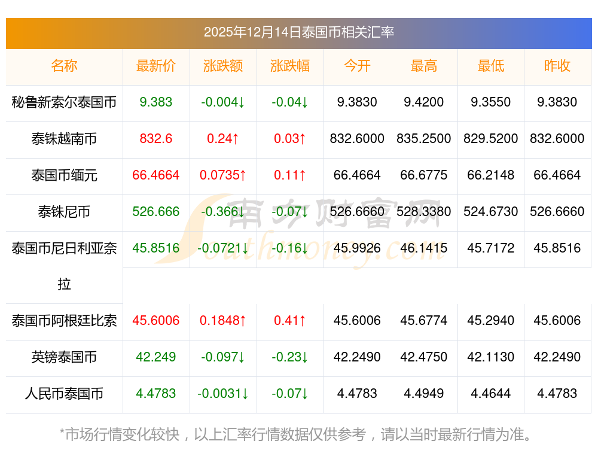The image size is (598, 453).
Task: Click the lowest value 45.2940
Action: (x=491, y=320)
